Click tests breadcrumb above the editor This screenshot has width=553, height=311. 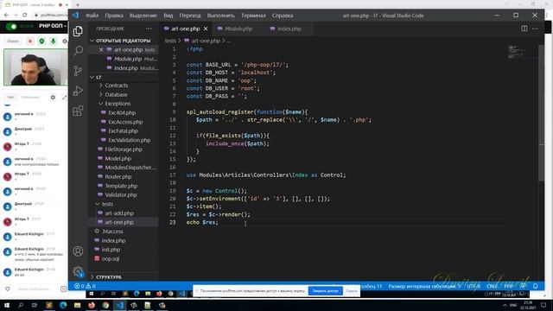click(x=170, y=41)
